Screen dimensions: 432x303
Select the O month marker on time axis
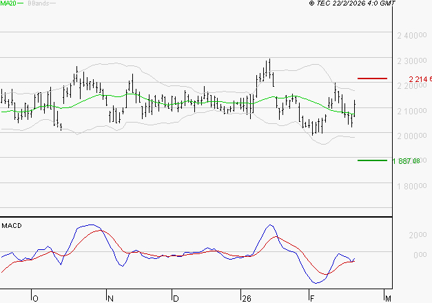pyautogui.click(x=35, y=298)
